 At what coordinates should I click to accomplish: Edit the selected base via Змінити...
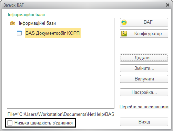tap(144, 68)
